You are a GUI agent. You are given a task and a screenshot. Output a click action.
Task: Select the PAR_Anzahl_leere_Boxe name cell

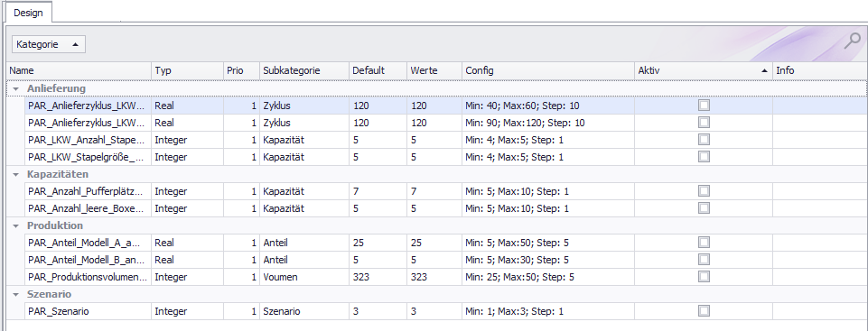pyautogui.click(x=88, y=208)
